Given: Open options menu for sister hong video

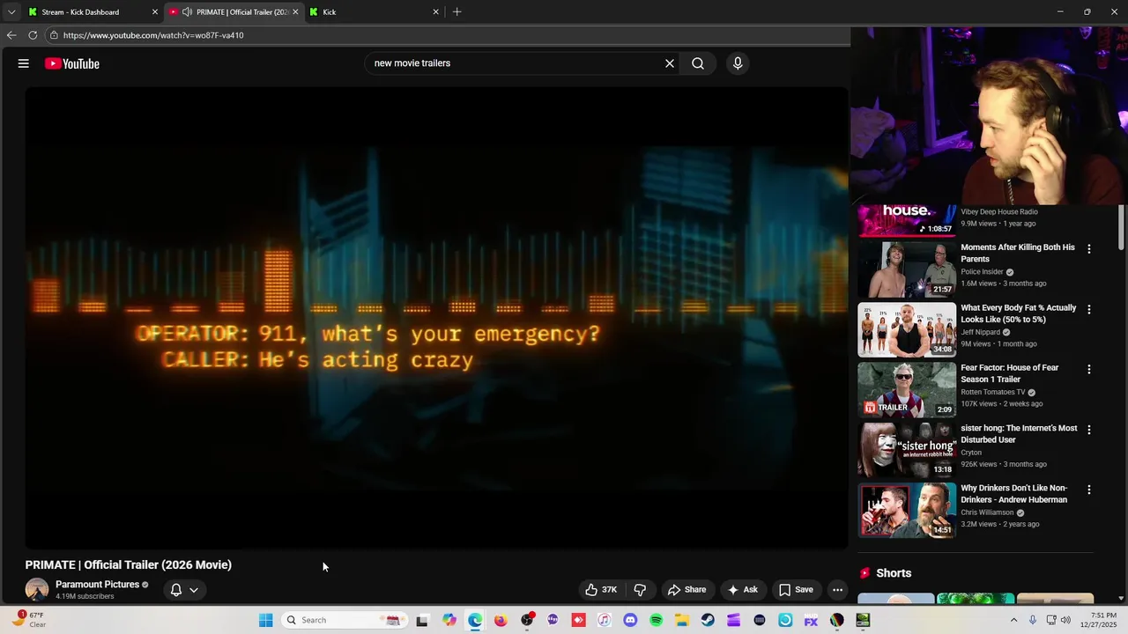Looking at the screenshot, I should (1089, 430).
